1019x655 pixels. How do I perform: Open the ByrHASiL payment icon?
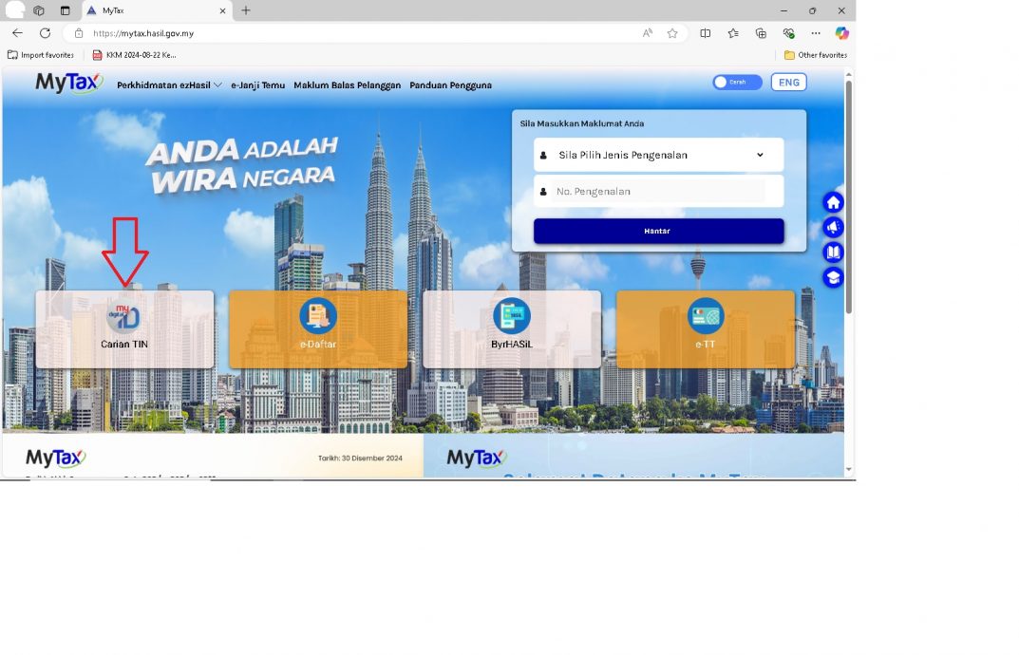[512, 316]
